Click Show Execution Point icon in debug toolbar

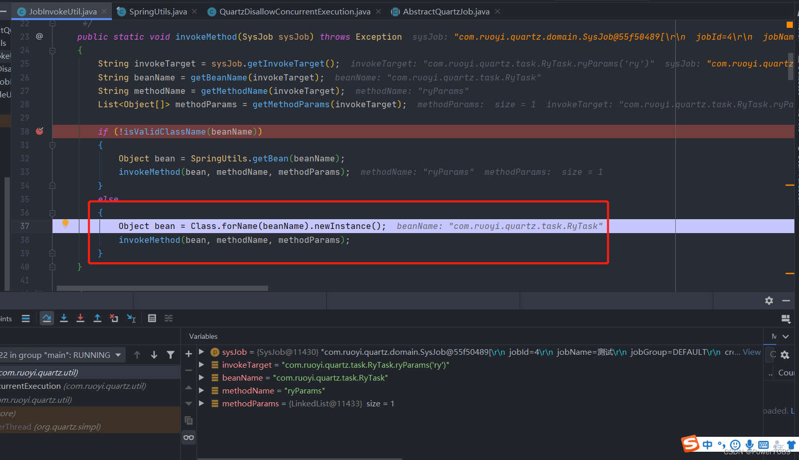26,319
